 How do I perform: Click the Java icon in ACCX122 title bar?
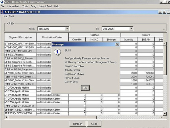click(2, 12)
